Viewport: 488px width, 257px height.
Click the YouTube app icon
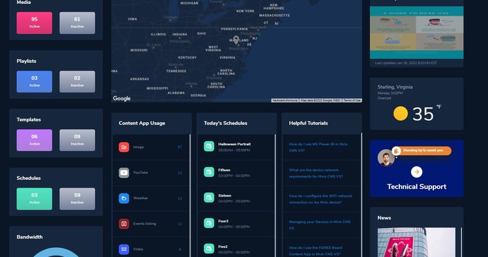[x=124, y=173]
